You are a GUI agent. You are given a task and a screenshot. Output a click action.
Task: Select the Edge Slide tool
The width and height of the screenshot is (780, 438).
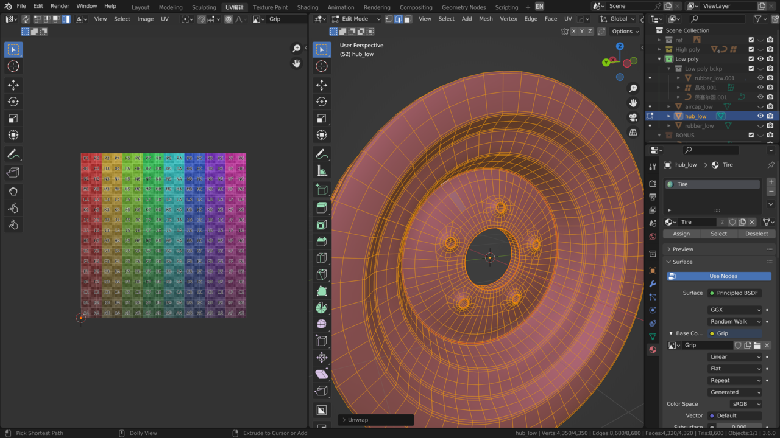click(x=322, y=341)
